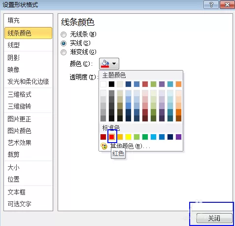Pick standard orange swatch
Screen dimensions: 235x226
(x=120, y=137)
